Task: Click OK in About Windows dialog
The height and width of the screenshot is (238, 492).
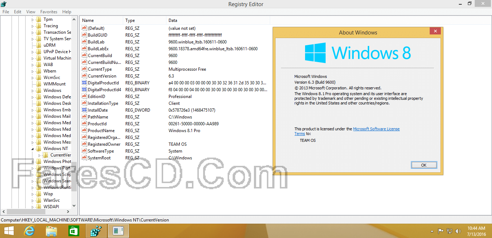Action: [424, 165]
